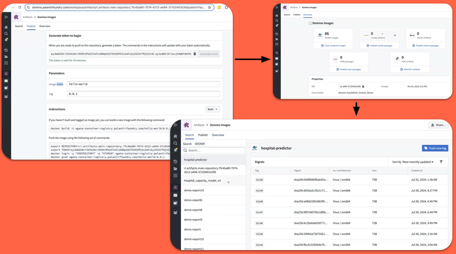Open the Docker images card showing 86
The height and width of the screenshot is (254, 456).
[333, 35]
